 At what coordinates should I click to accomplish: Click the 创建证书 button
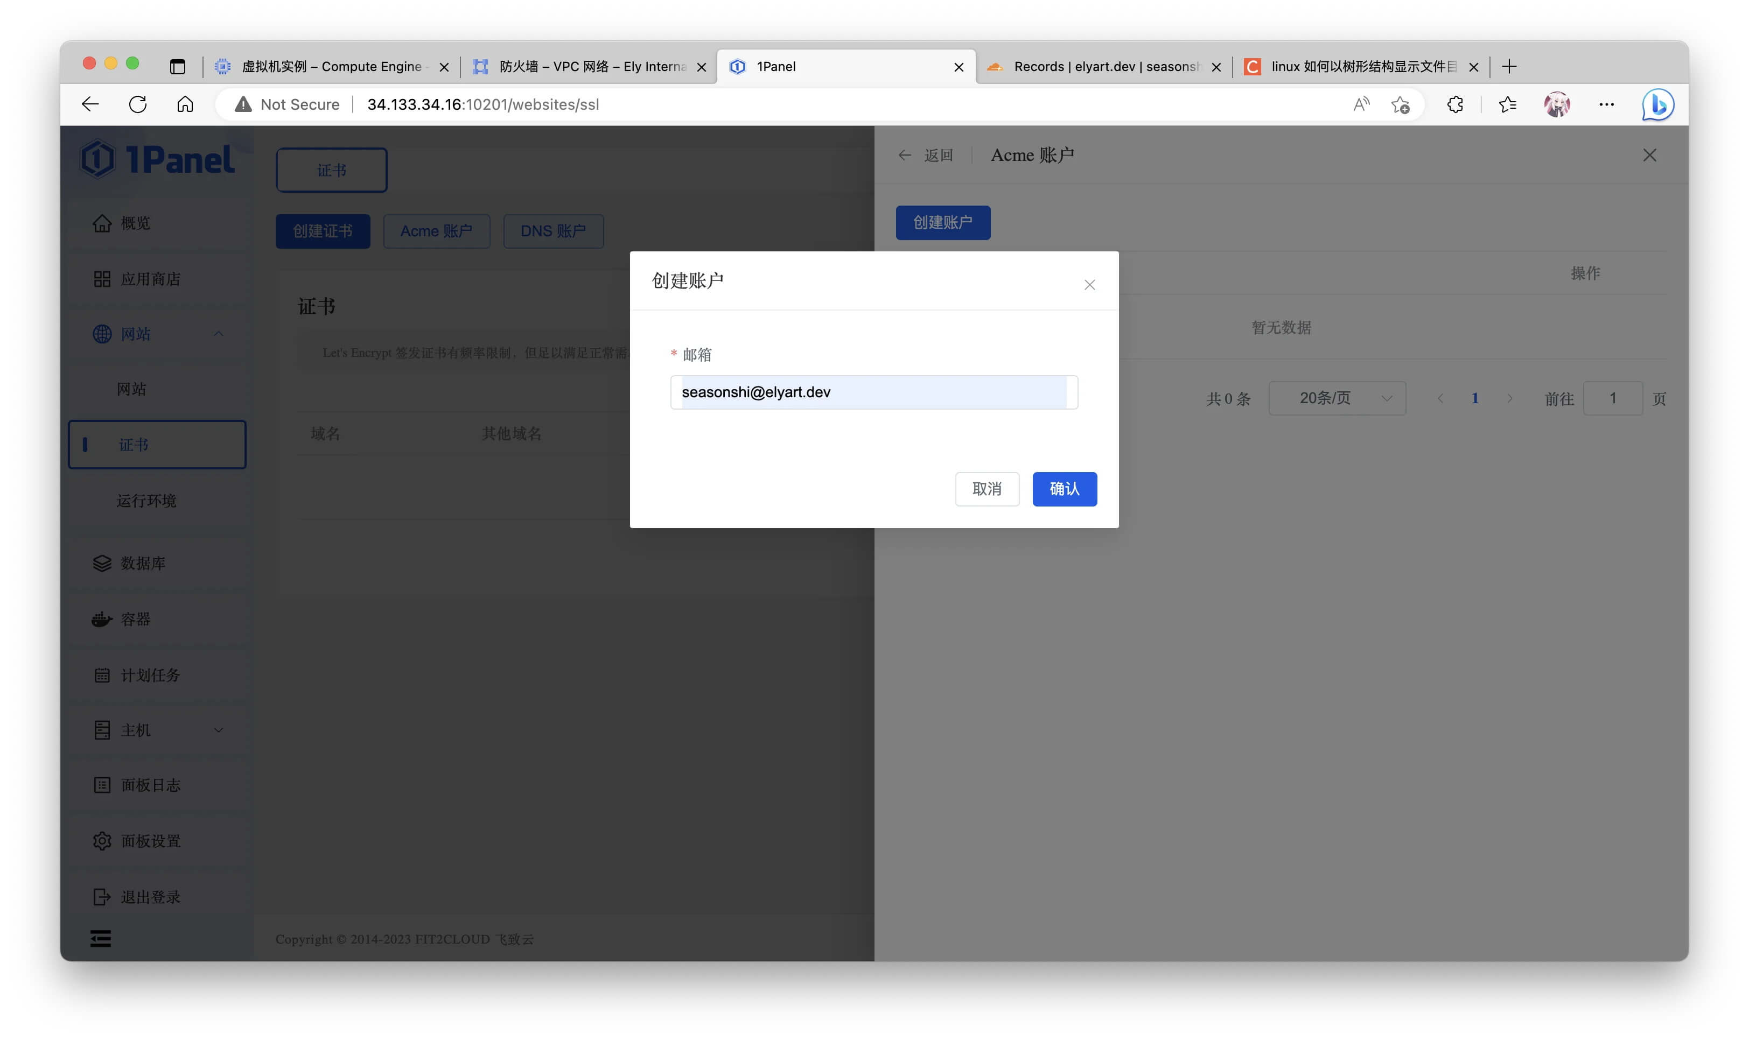click(x=323, y=231)
